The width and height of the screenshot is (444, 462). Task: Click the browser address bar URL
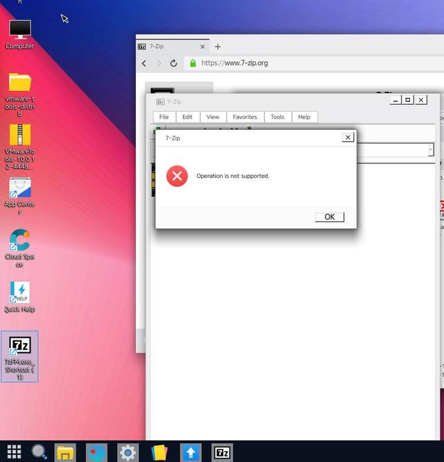pos(234,63)
